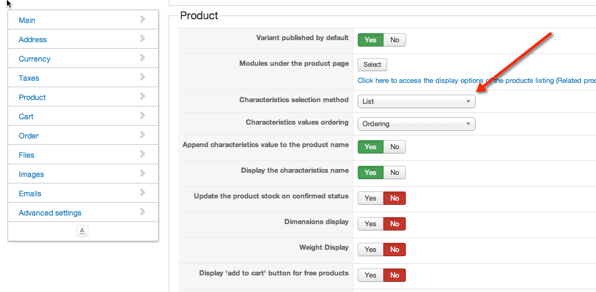Open the Characteristics values ordering dropdown
The height and width of the screenshot is (292, 596).
(x=416, y=124)
